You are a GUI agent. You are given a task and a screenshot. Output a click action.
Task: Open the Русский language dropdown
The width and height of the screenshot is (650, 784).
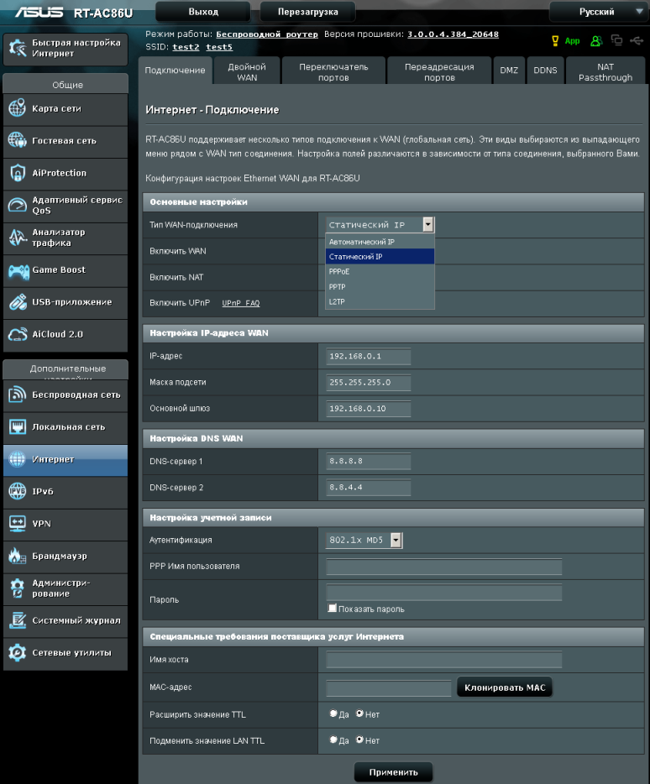(x=599, y=12)
